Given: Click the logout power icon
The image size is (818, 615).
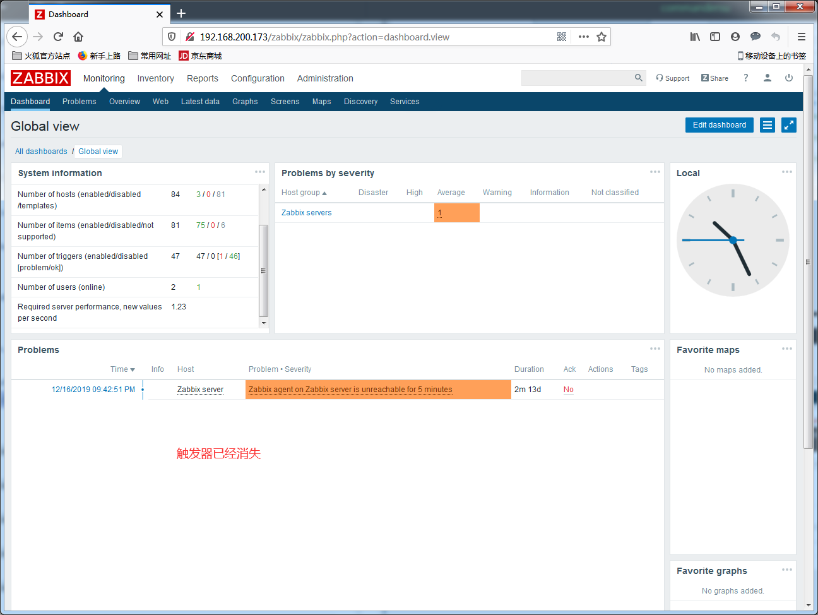Looking at the screenshot, I should tap(789, 78).
